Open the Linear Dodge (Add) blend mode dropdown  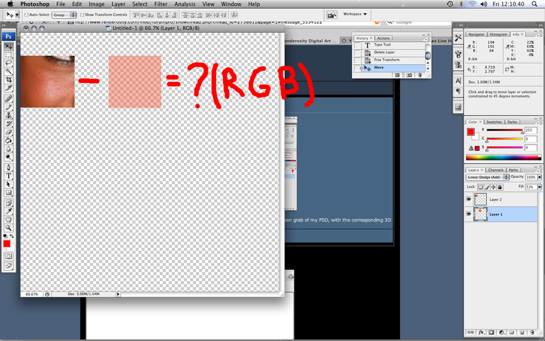(487, 177)
